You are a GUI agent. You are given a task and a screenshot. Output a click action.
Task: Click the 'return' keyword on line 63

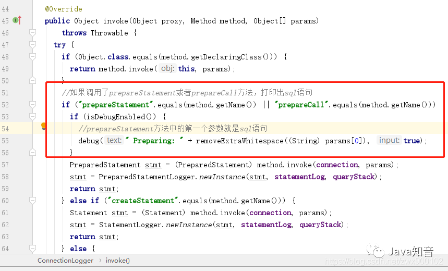pos(82,237)
